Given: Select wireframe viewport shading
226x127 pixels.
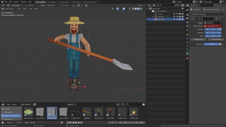Looking at the screenshot, I should (133, 9).
